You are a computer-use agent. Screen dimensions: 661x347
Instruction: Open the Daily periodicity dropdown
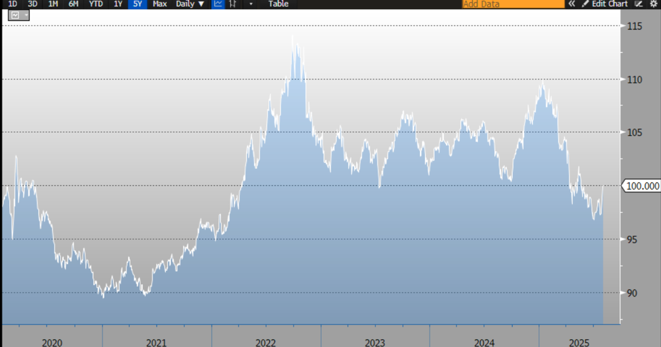(190, 4)
